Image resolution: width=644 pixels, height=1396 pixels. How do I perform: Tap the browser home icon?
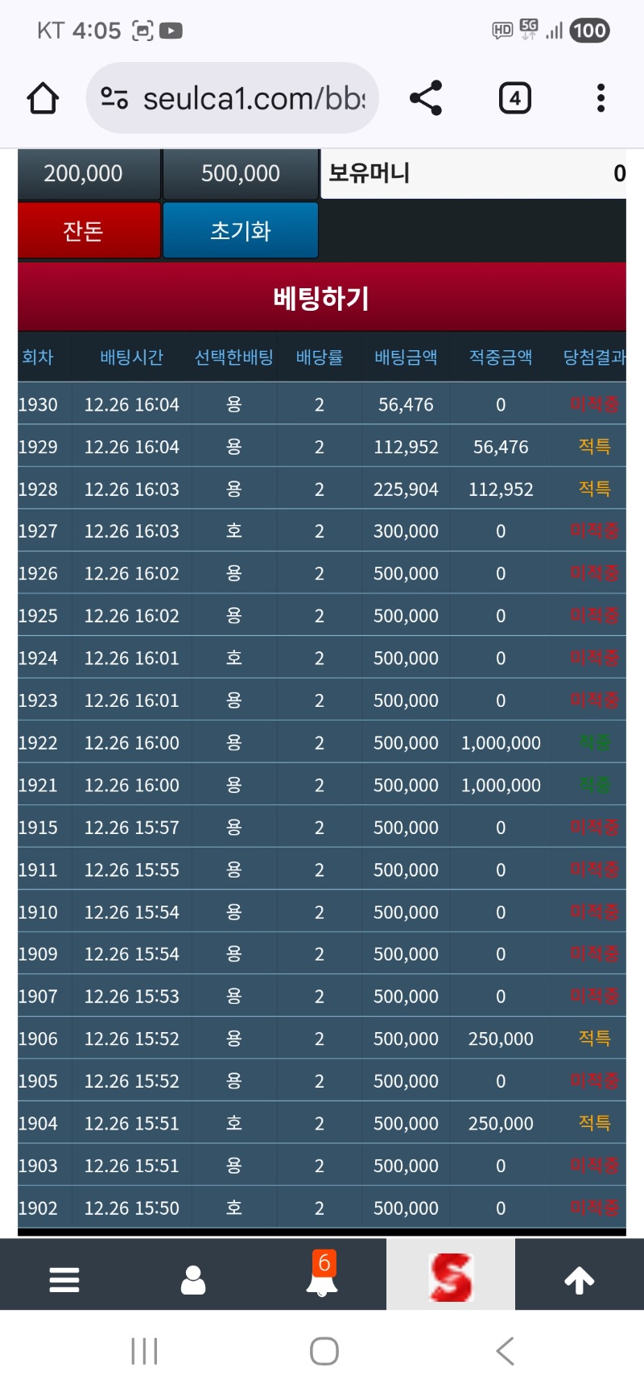tap(43, 98)
